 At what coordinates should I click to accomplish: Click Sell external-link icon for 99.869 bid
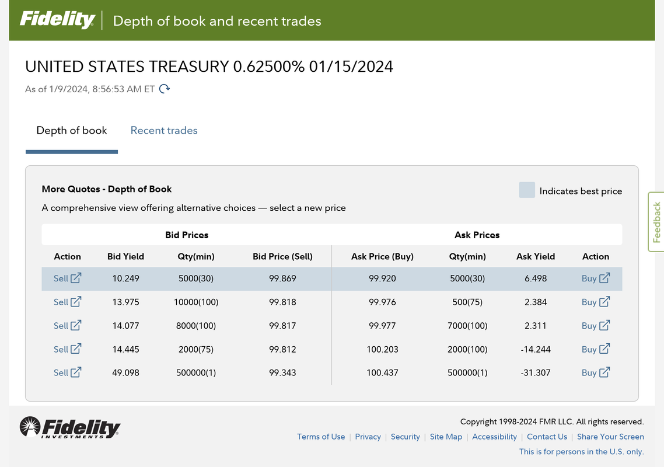tap(76, 278)
